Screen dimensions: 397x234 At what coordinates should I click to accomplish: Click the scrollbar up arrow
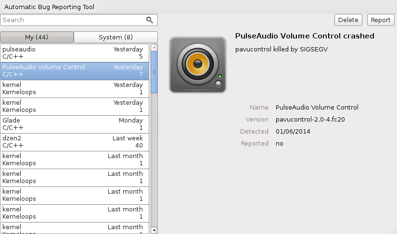(154, 47)
